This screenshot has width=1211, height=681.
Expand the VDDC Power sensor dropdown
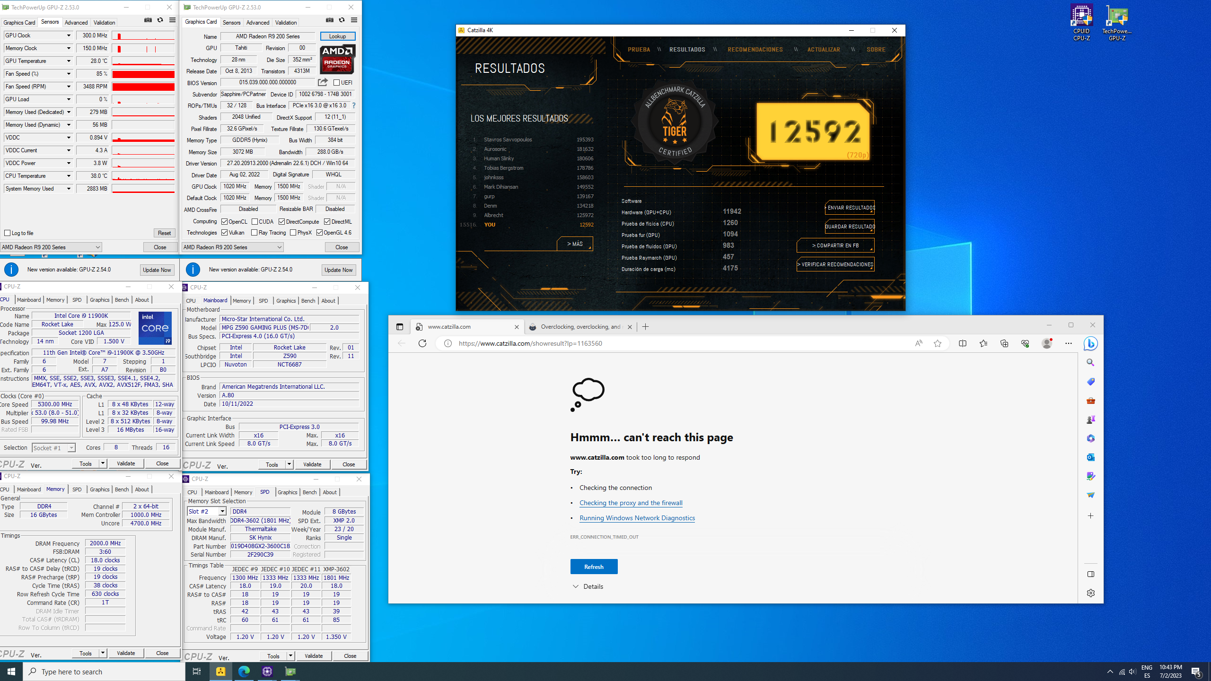(x=69, y=163)
